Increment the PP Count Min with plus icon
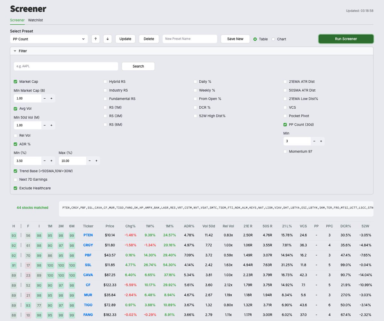 click(321, 141)
